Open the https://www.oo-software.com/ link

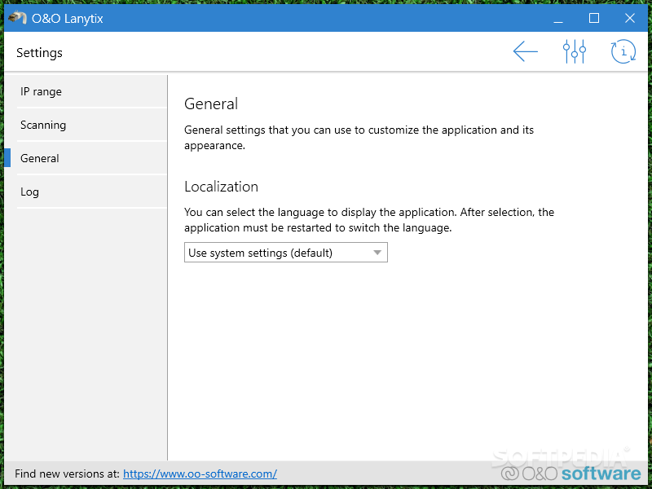click(200, 474)
